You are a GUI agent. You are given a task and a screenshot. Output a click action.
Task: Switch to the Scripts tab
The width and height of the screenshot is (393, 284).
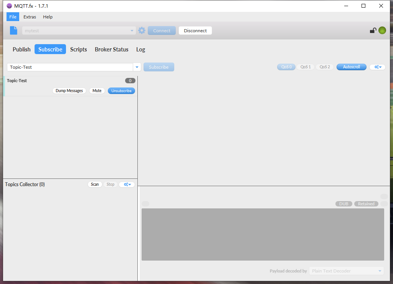pyautogui.click(x=78, y=50)
